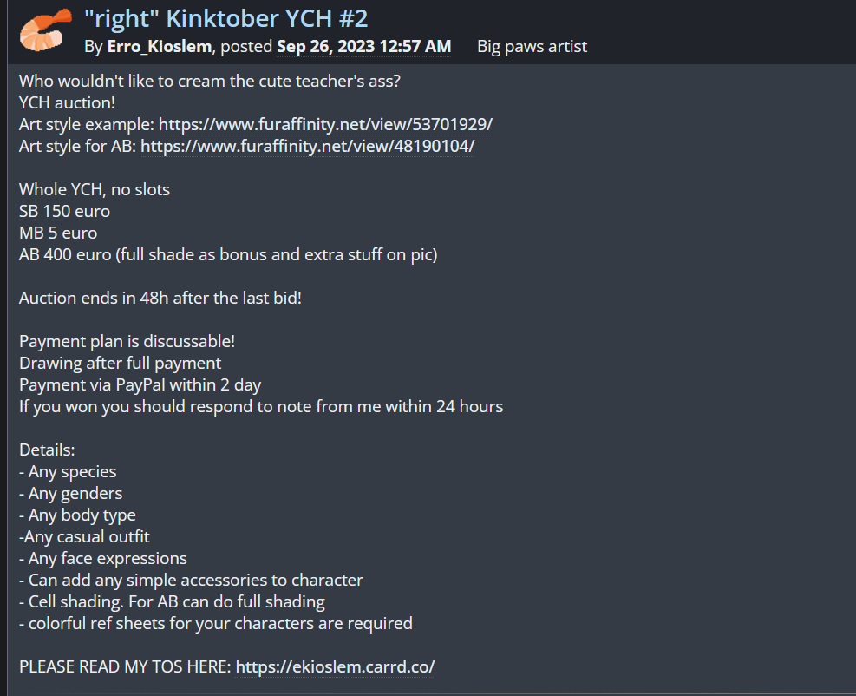856x696 pixels.
Task: Click the "Details:" heading text
Action: tap(47, 450)
